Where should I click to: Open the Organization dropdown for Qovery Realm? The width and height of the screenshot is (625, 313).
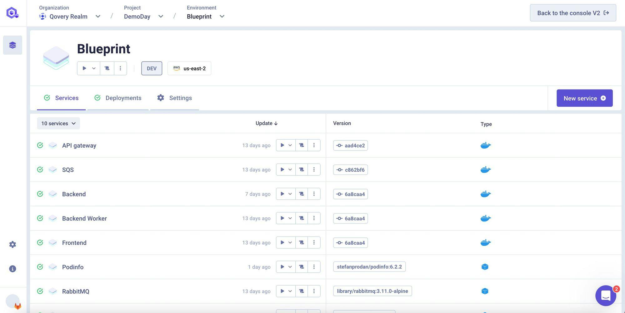pyautogui.click(x=98, y=16)
